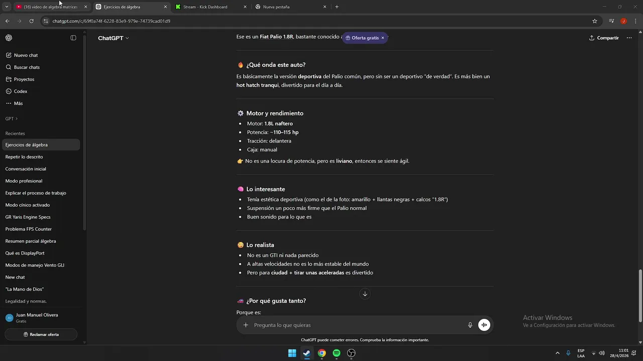Open the Chrome three-dot menu
The height and width of the screenshot is (361, 643).
point(635,21)
